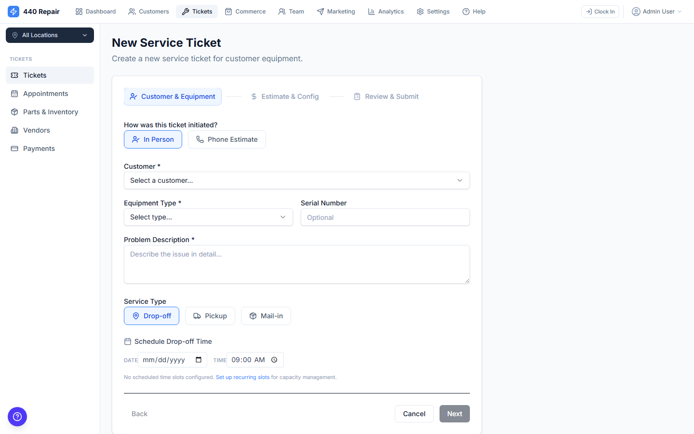
Task: Click the Customers icon in the top navigation
Action: 132,11
